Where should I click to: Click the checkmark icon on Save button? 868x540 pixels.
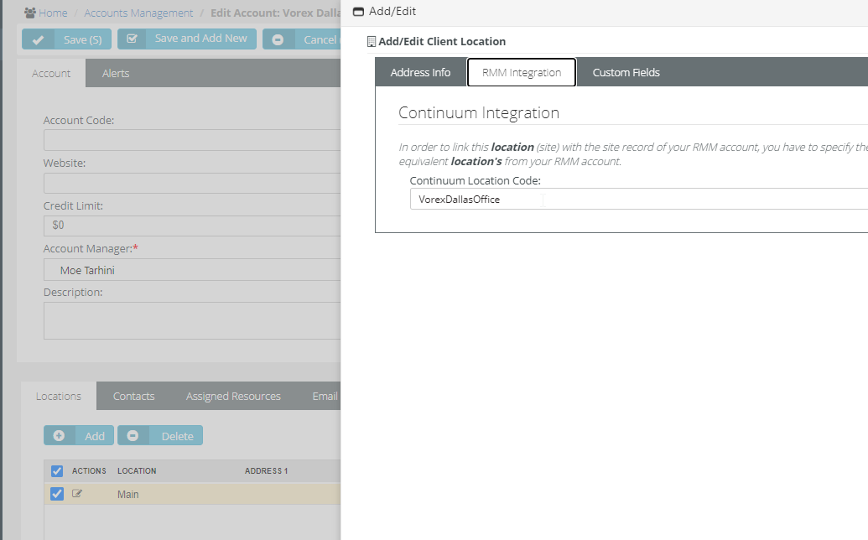pos(38,39)
